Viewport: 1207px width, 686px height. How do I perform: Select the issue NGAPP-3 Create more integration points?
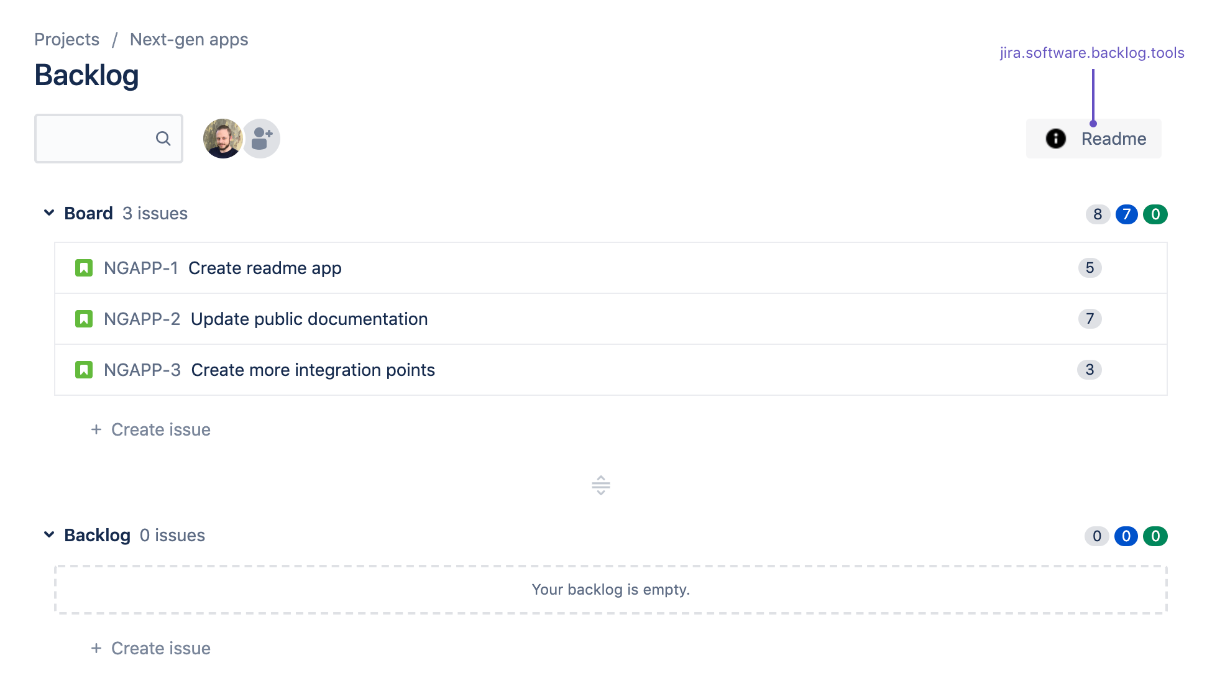click(313, 369)
